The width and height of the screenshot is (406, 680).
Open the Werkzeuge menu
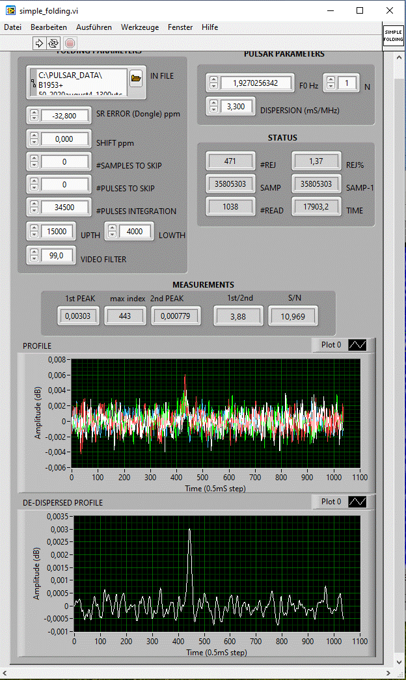[140, 27]
